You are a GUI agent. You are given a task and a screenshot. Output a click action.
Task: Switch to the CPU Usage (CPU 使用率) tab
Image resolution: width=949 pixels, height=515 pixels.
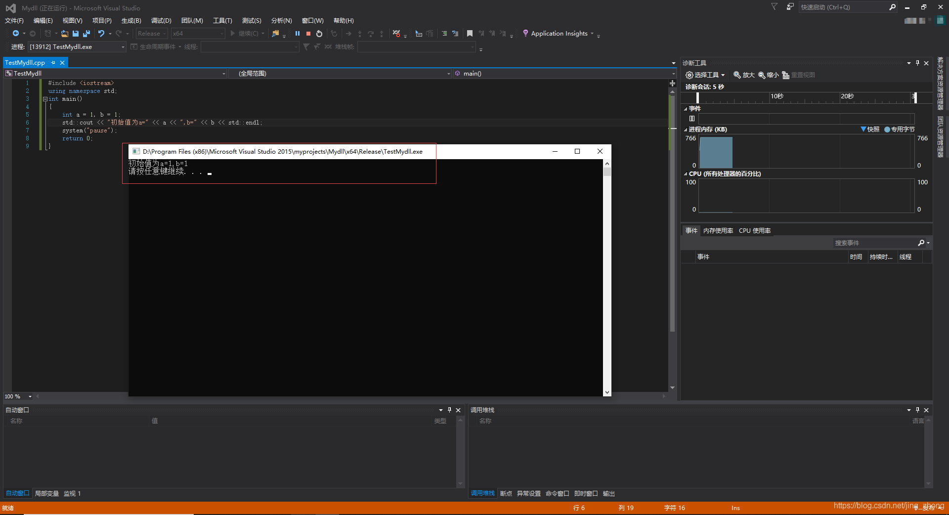(x=755, y=231)
